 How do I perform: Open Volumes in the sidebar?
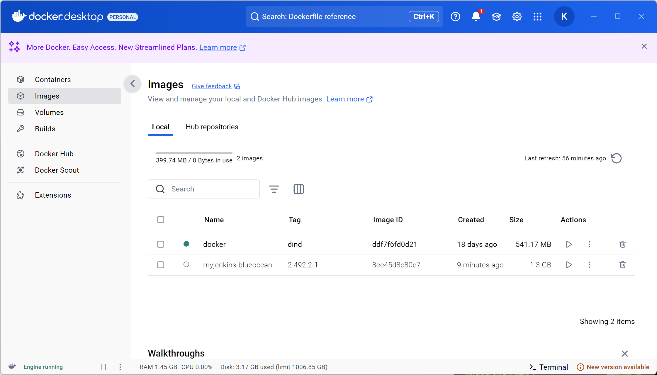[x=49, y=112]
